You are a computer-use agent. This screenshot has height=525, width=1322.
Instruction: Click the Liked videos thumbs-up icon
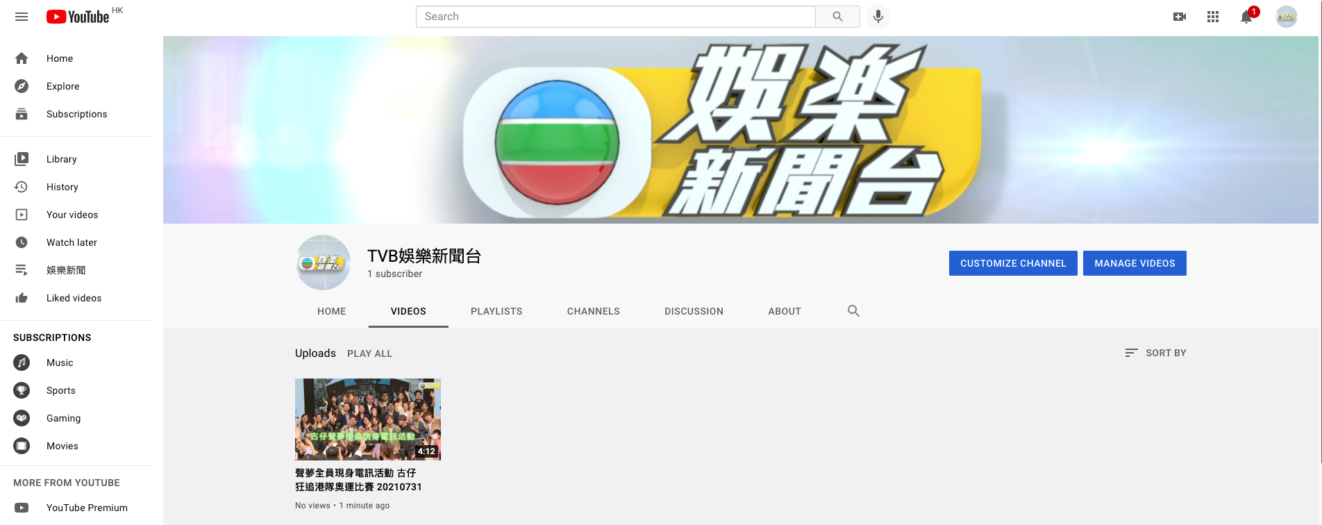pyautogui.click(x=22, y=298)
